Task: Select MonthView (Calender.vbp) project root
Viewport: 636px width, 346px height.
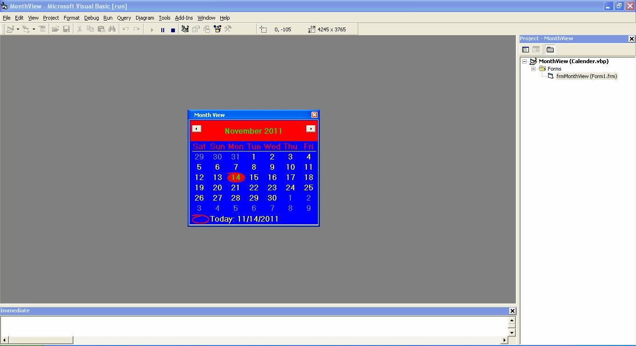Action: click(x=573, y=61)
